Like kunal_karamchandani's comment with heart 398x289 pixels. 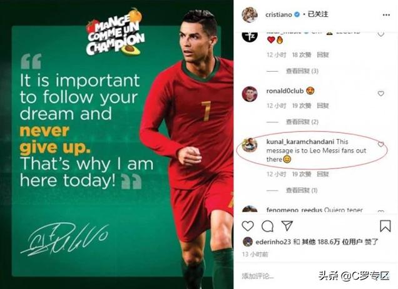(380, 144)
